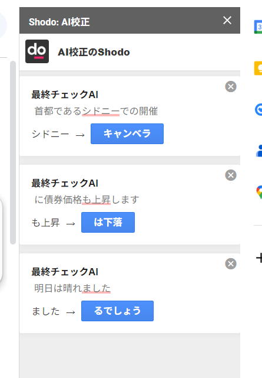Image resolution: width=262 pixels, height=378 pixels.
Task: Dismiss the シドニー suggestion card
Action: pos(231,87)
